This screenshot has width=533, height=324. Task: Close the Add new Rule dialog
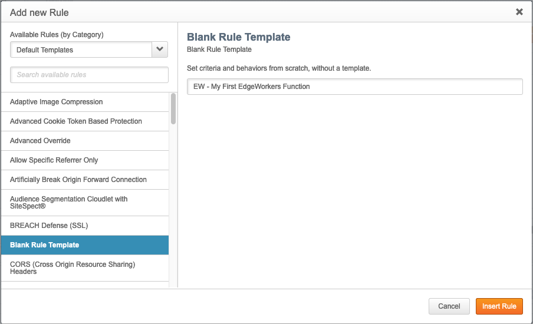click(519, 12)
